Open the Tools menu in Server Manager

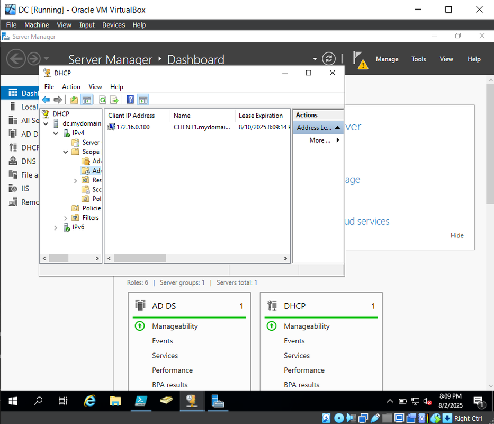tap(418, 59)
